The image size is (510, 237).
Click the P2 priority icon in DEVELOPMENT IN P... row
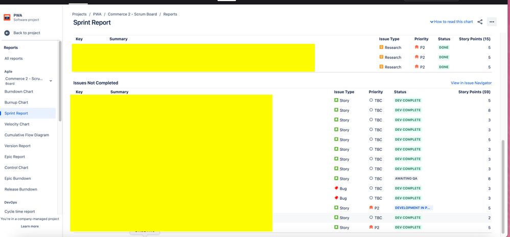371,207
